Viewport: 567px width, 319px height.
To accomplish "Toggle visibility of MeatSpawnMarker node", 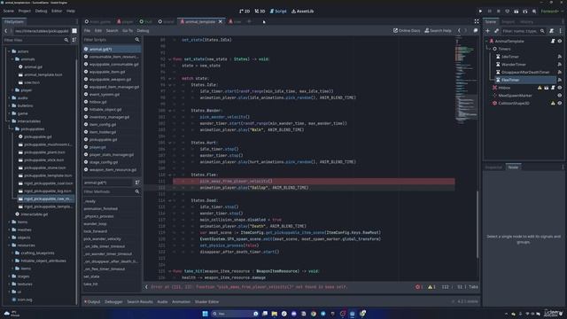I will (560, 96).
